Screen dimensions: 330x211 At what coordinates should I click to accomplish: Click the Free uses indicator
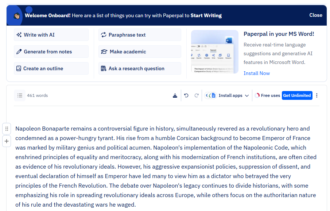267,95
